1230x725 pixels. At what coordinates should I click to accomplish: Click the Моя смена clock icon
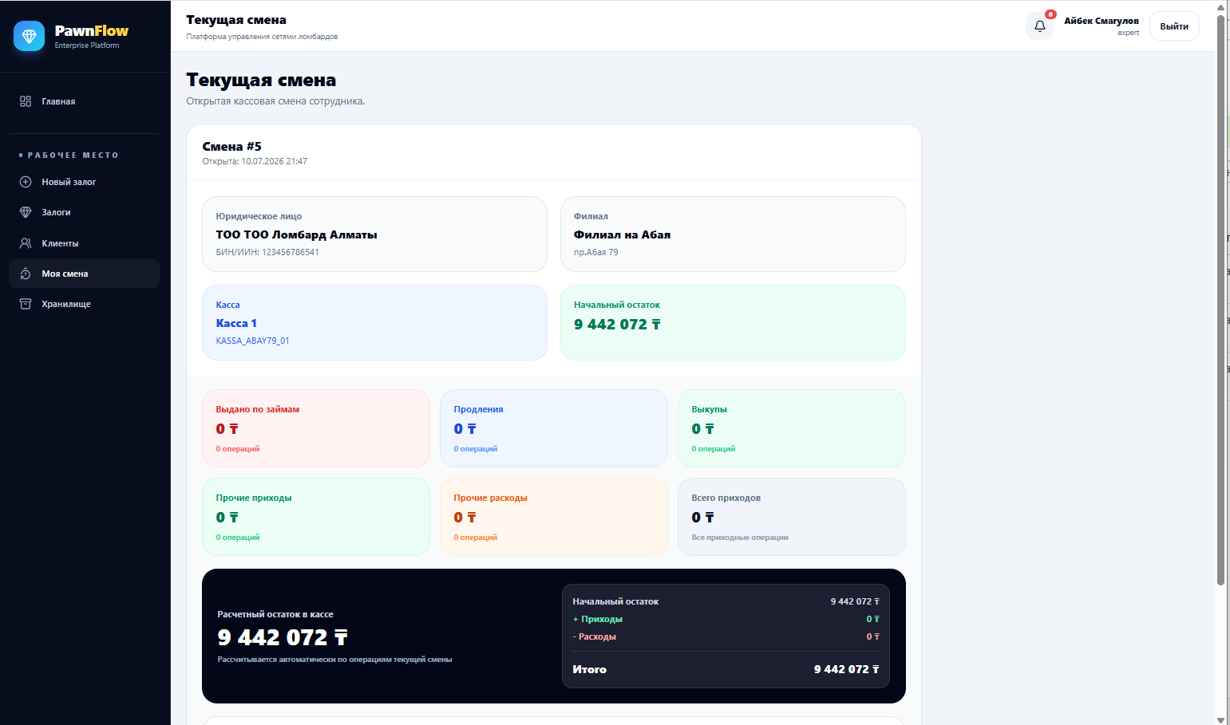[26, 274]
